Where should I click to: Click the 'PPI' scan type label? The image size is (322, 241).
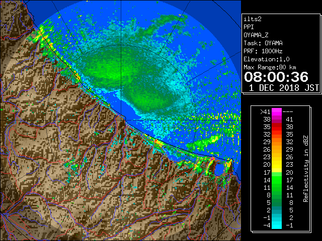(249, 27)
